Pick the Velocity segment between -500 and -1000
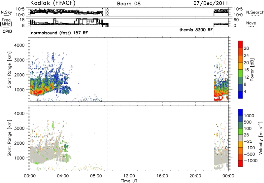 coord(241,157)
